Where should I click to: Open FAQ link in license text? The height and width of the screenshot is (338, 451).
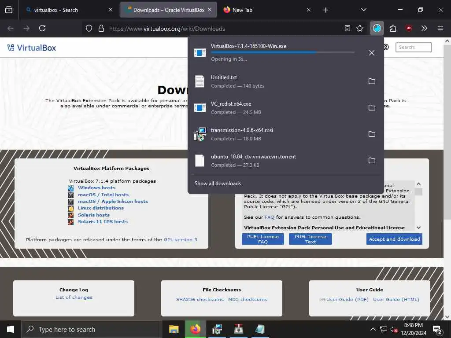(x=270, y=217)
